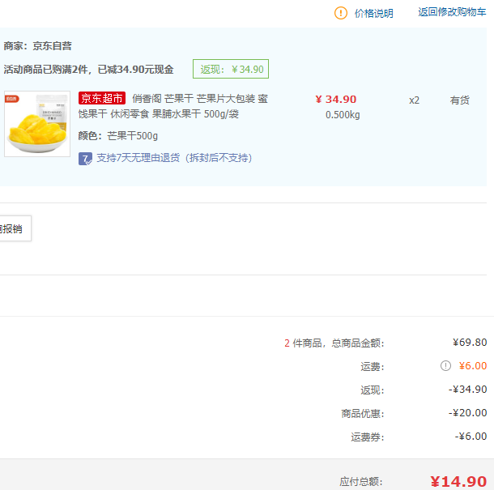Click the red unit price ¥34.90

335,100
